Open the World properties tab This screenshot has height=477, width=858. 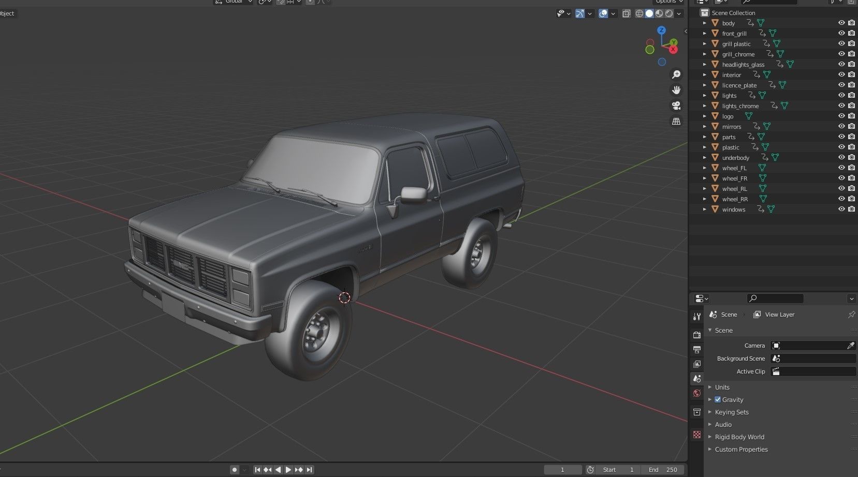(x=697, y=393)
